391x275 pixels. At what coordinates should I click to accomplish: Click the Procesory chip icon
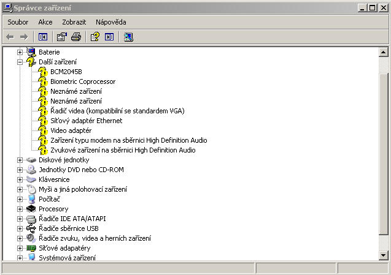coord(31,209)
